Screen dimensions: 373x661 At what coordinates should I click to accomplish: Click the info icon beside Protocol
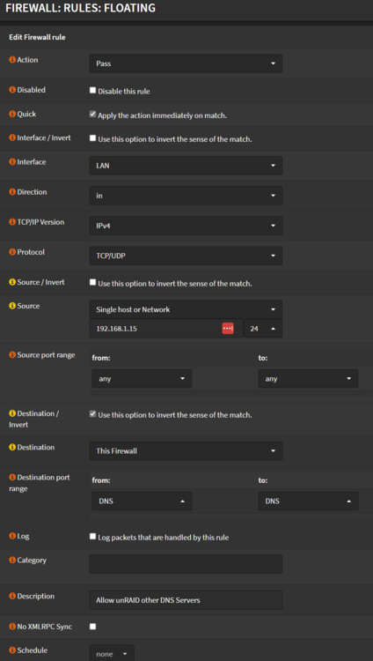coord(12,252)
